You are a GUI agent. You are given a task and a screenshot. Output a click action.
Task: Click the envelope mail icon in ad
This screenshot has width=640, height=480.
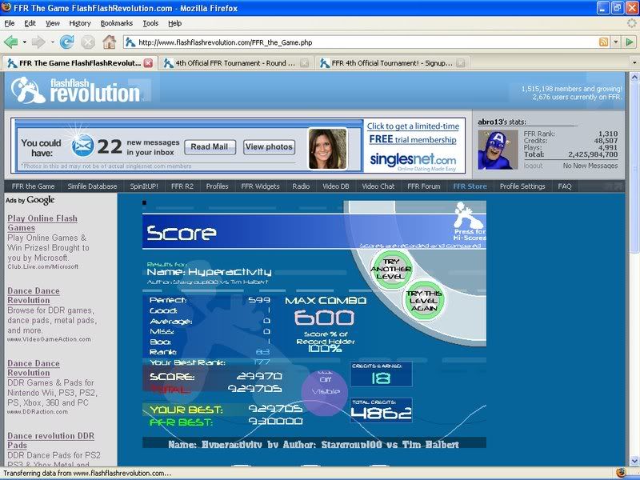pyautogui.click(x=82, y=146)
